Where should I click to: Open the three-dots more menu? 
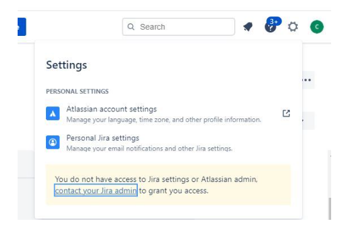308,80
